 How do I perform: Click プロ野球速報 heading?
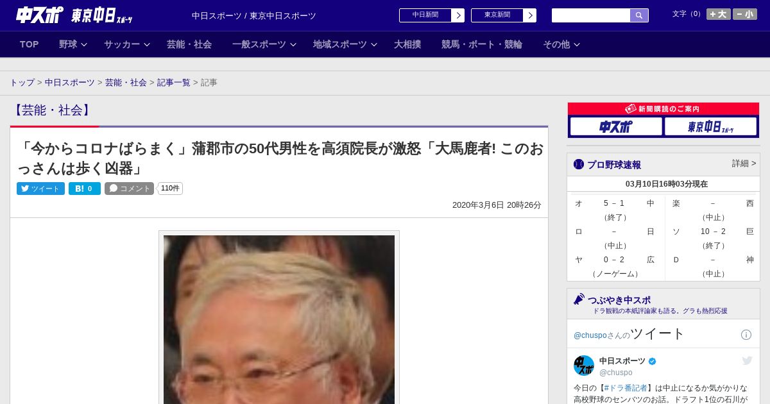[x=614, y=165]
